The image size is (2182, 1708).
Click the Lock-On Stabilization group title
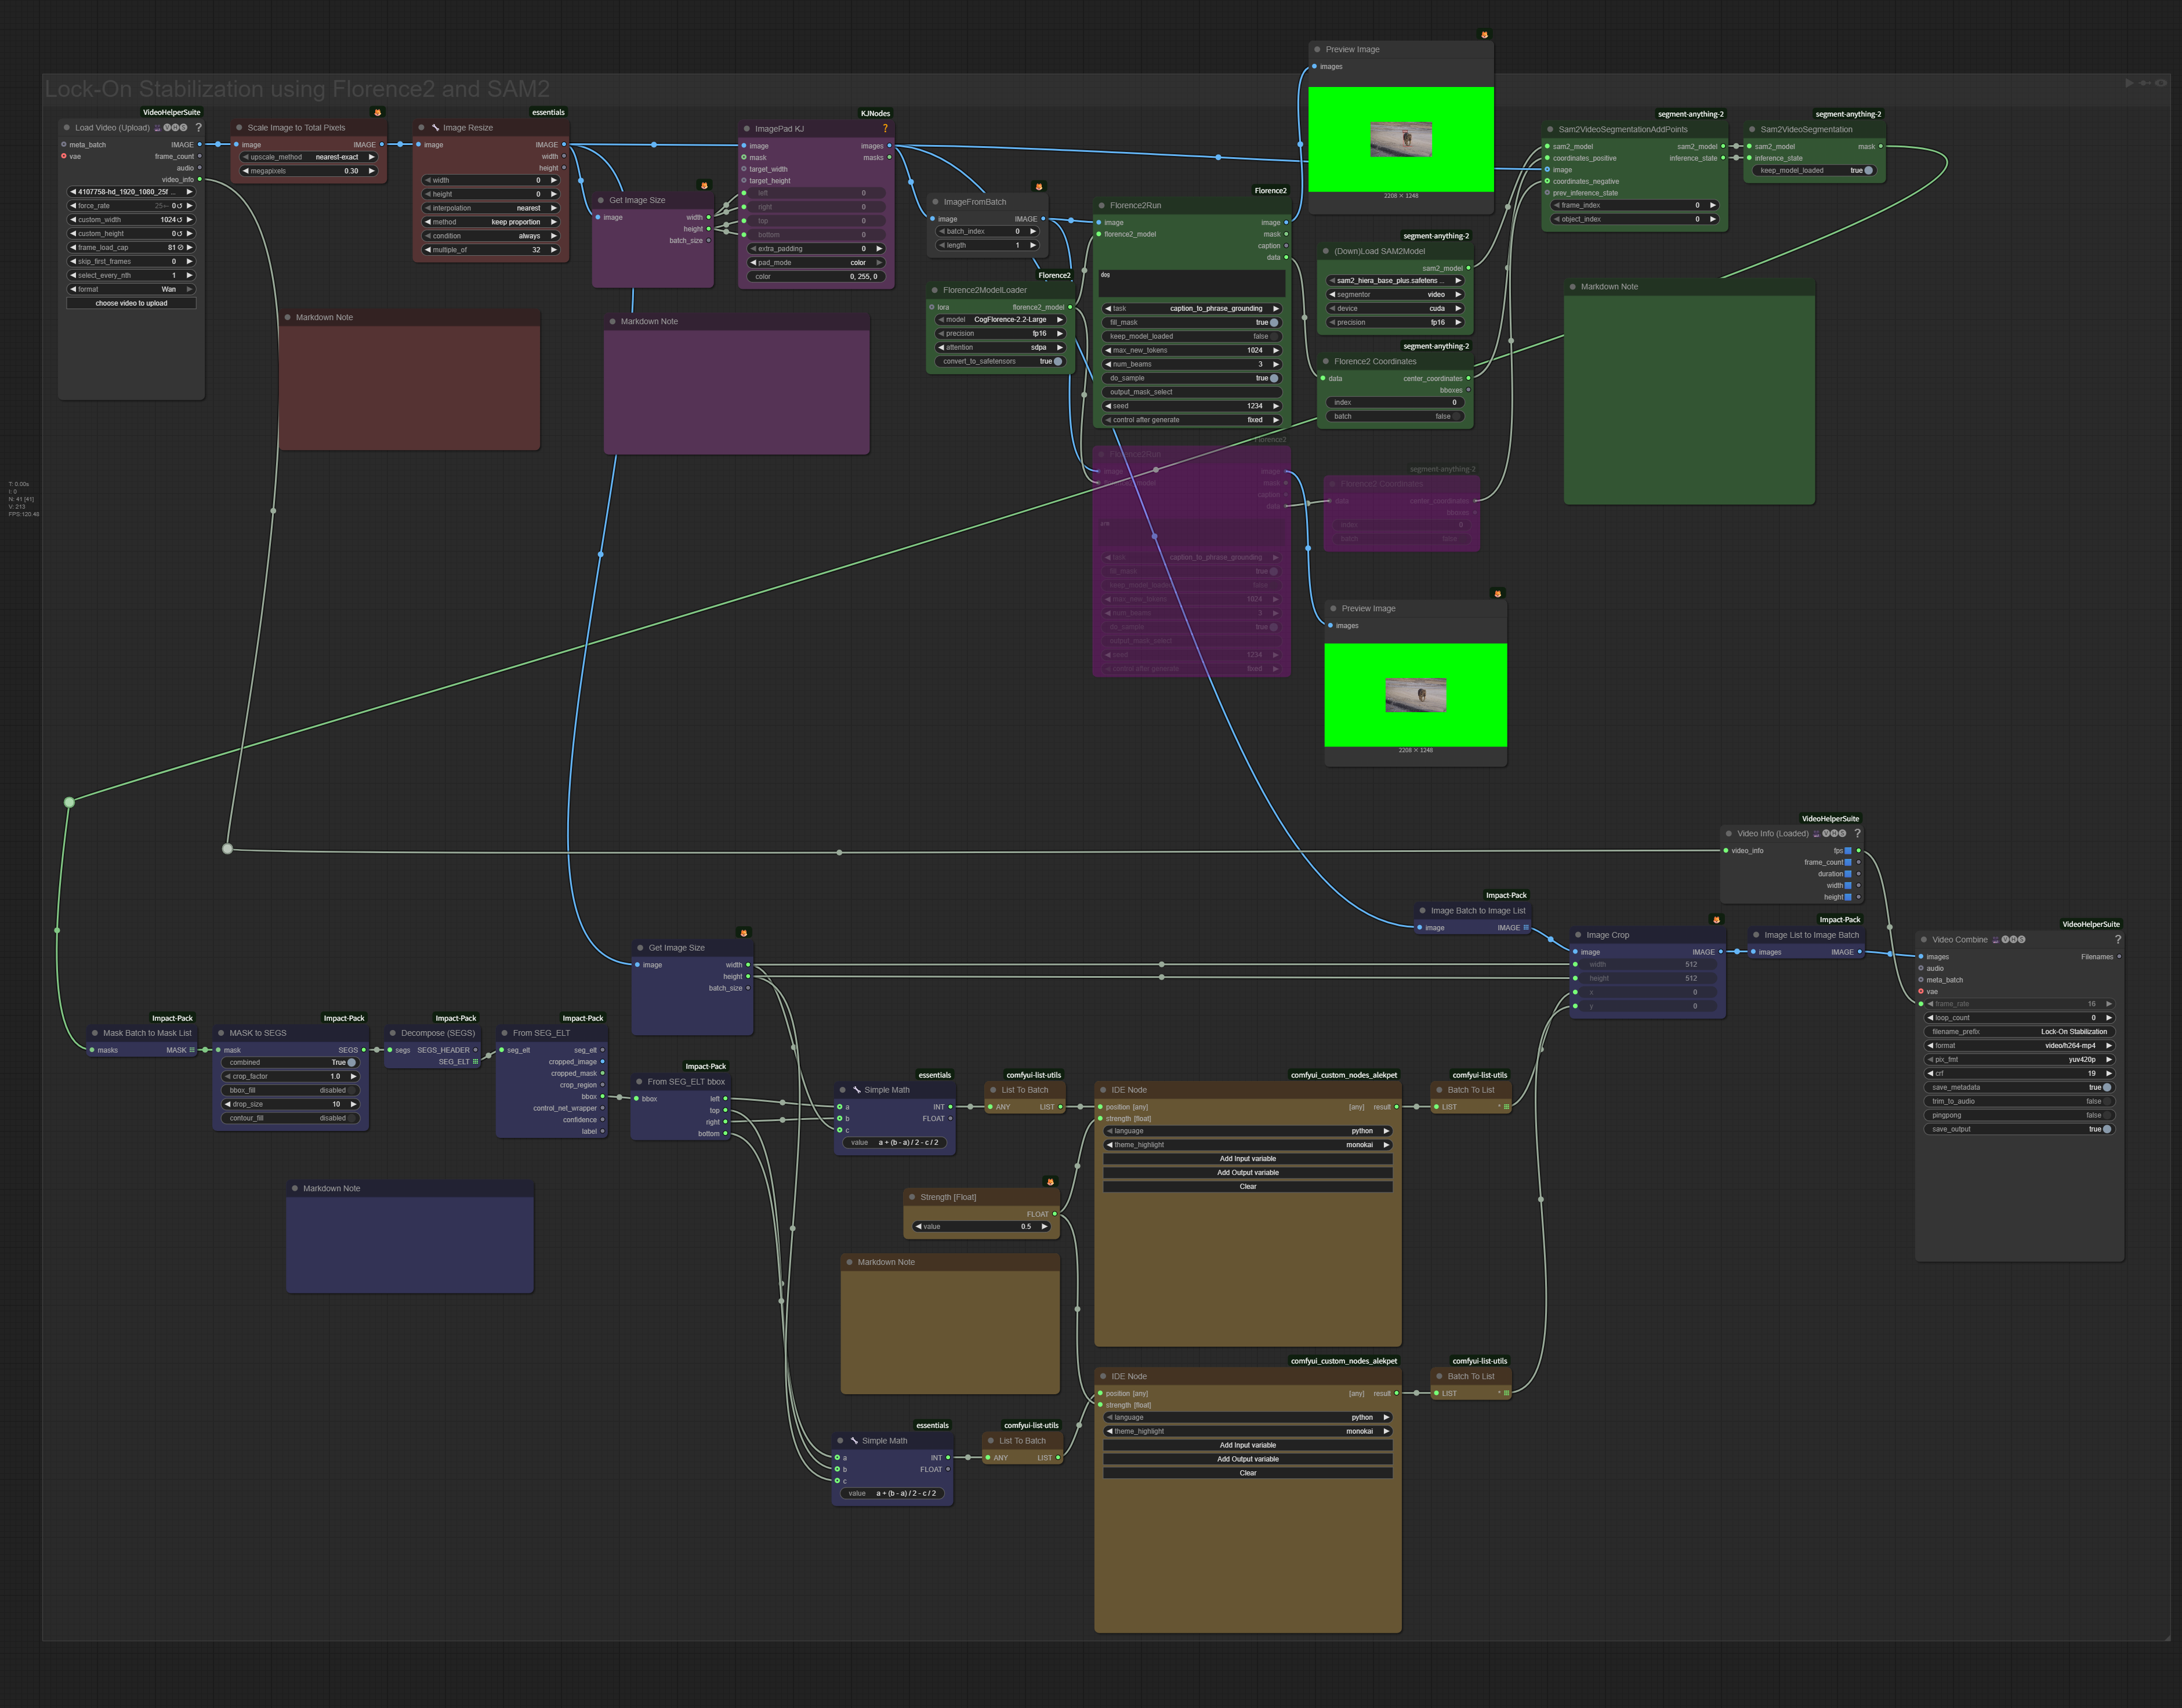click(297, 89)
